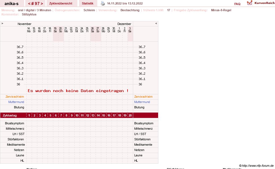Image resolution: width=275 pixels, height=169 pixels.
Task: Collapse chart with the right '<' arrow
Action: [x=156, y=23]
